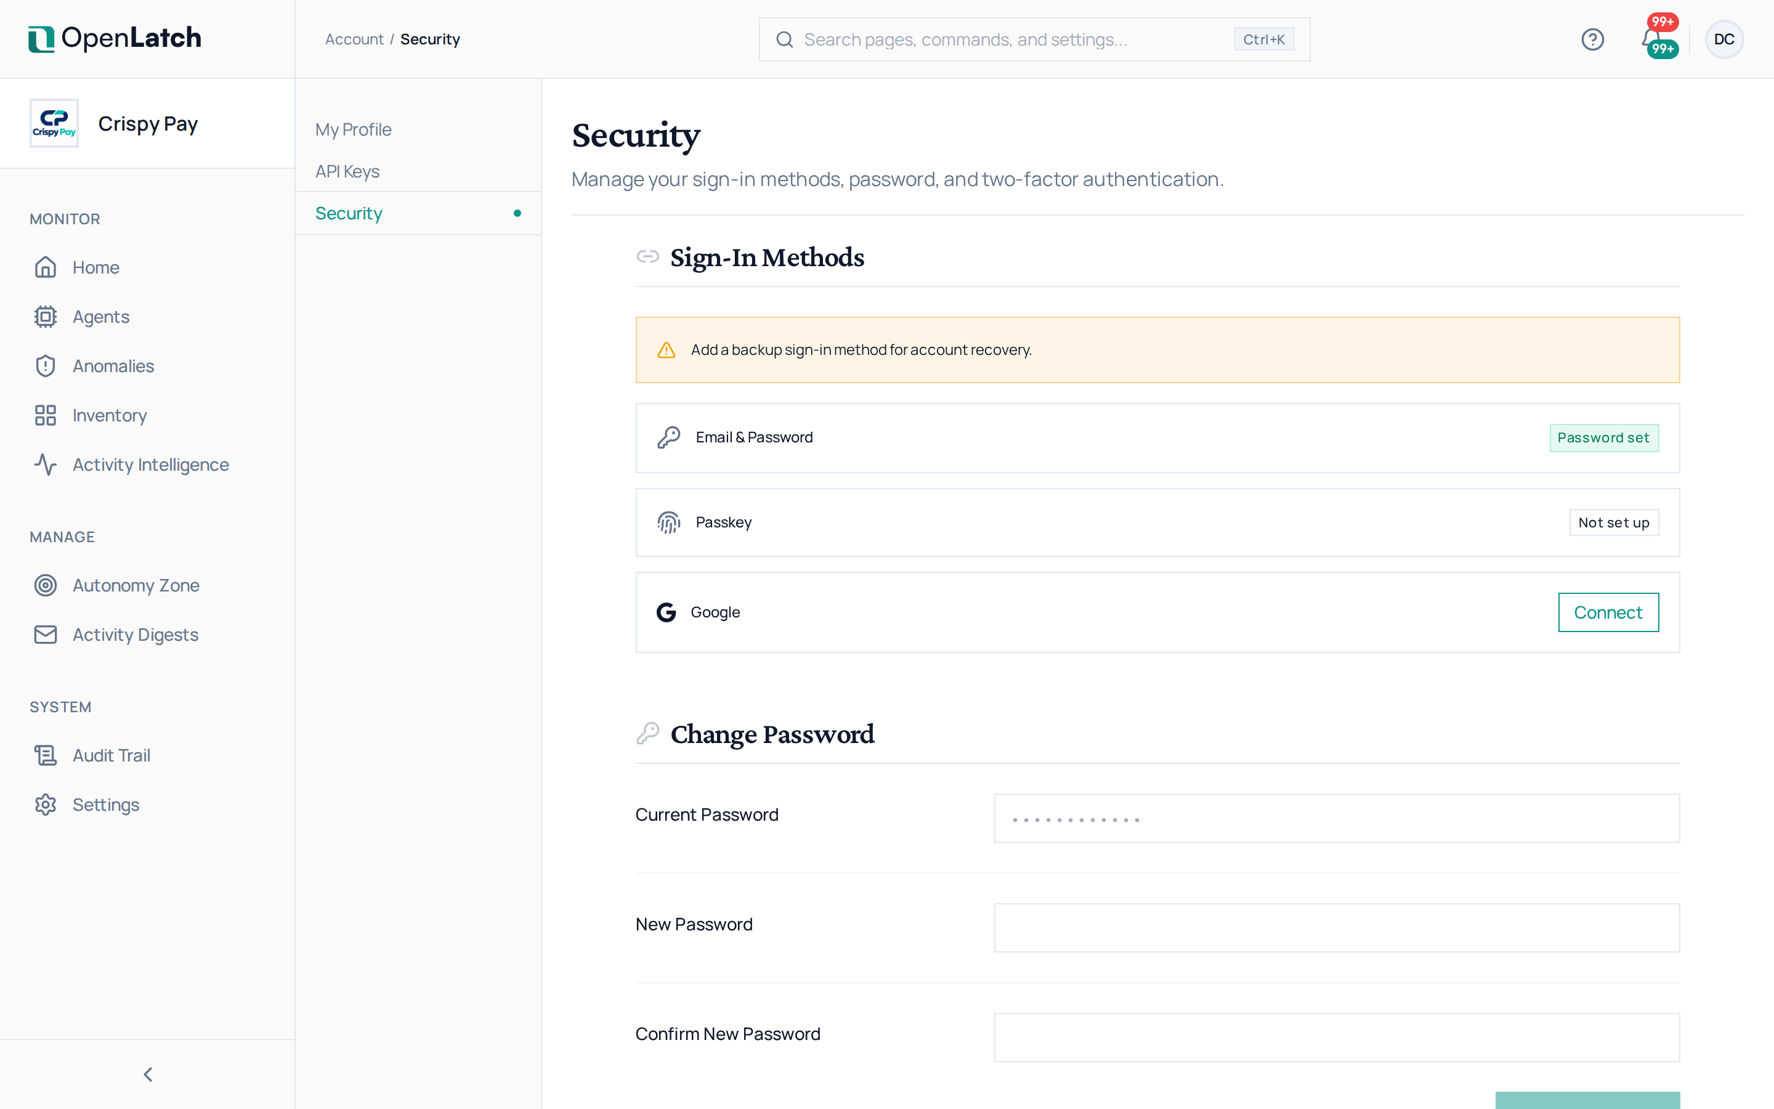The image size is (1774, 1109).
Task: Connect Google sign-in
Action: click(1608, 612)
